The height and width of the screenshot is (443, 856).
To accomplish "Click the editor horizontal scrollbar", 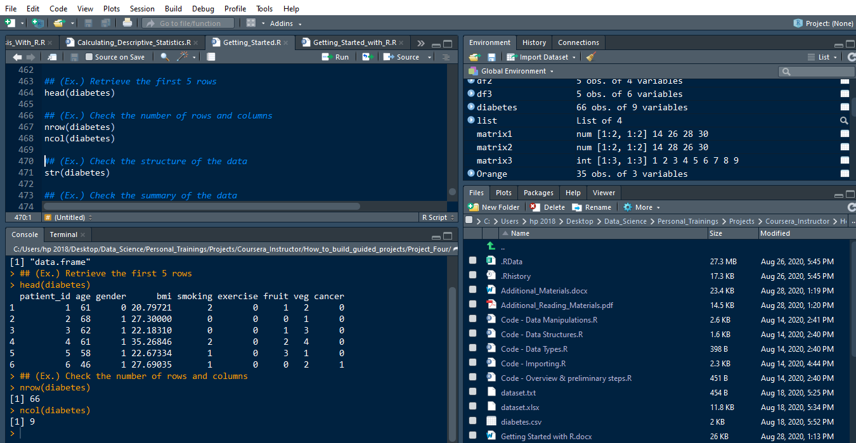I will pyautogui.click(x=202, y=206).
